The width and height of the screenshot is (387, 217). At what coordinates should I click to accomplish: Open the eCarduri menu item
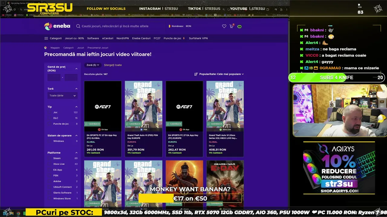click(x=108, y=38)
